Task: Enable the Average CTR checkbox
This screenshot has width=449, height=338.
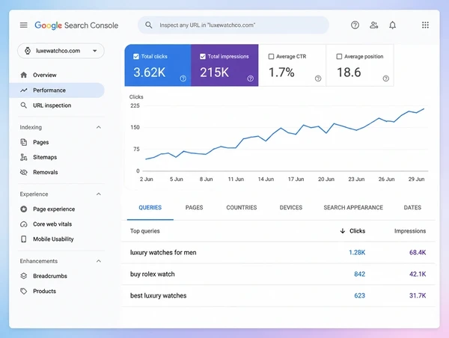Action: click(x=271, y=57)
